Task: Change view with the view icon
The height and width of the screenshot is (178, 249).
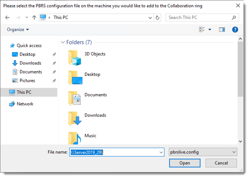Action: pyautogui.click(x=202, y=30)
